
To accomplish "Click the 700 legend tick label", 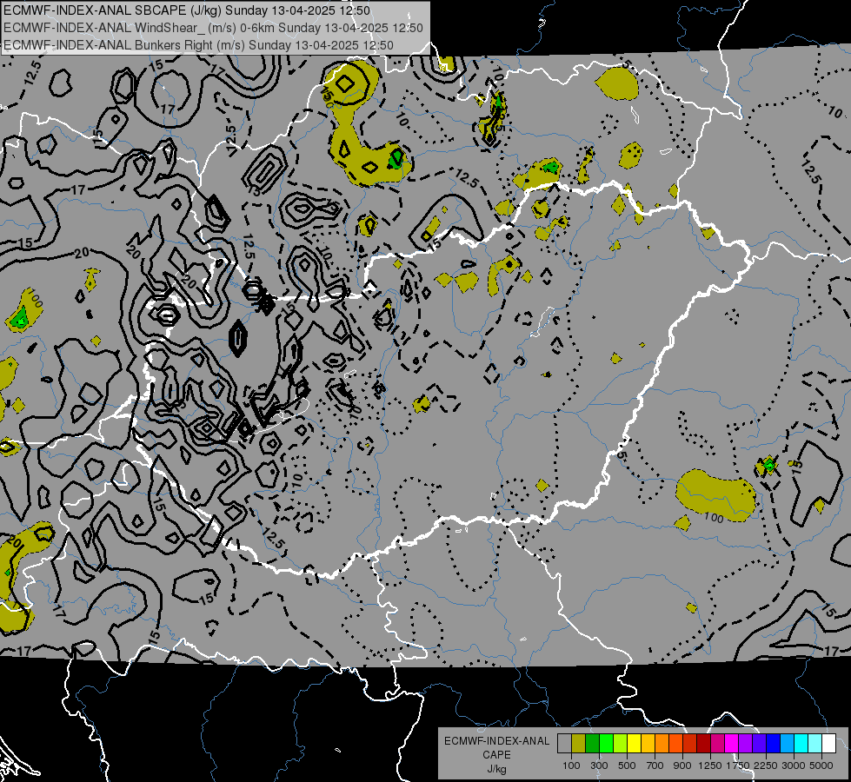I will tap(655, 765).
